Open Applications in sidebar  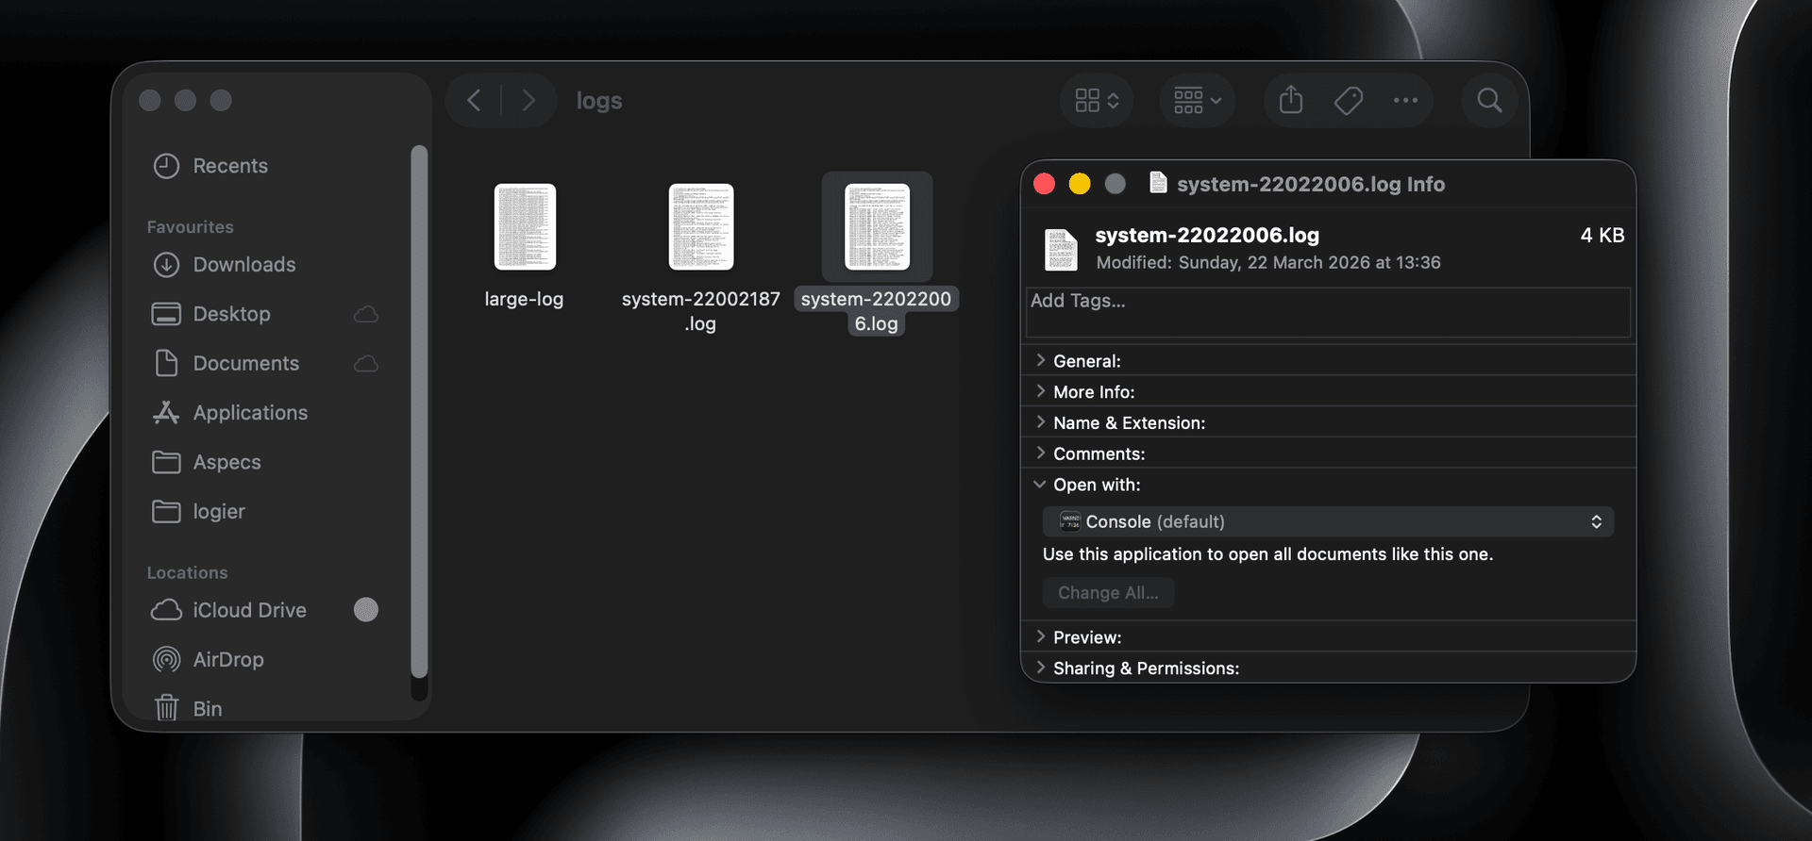[250, 413]
